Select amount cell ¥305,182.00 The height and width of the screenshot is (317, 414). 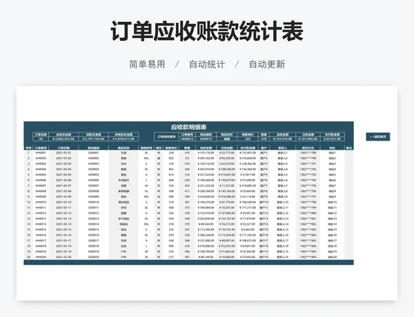(x=206, y=158)
